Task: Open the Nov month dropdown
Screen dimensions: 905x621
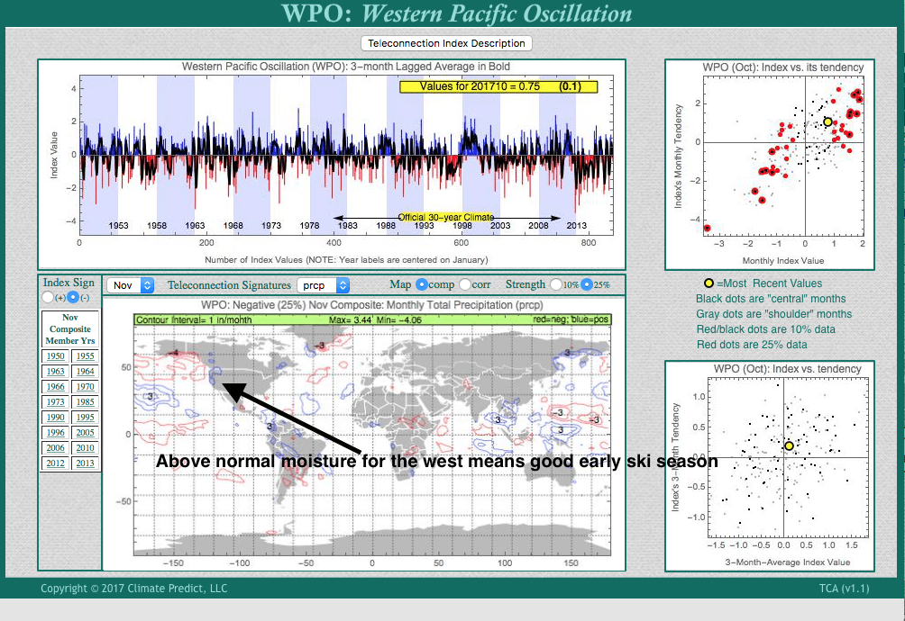Action: (131, 285)
